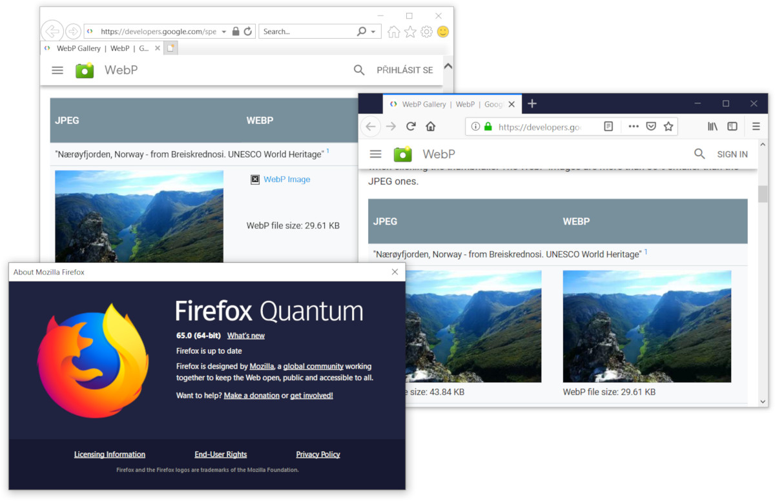Open the global community link
Viewport: 775px width, 501px height.
click(313, 366)
